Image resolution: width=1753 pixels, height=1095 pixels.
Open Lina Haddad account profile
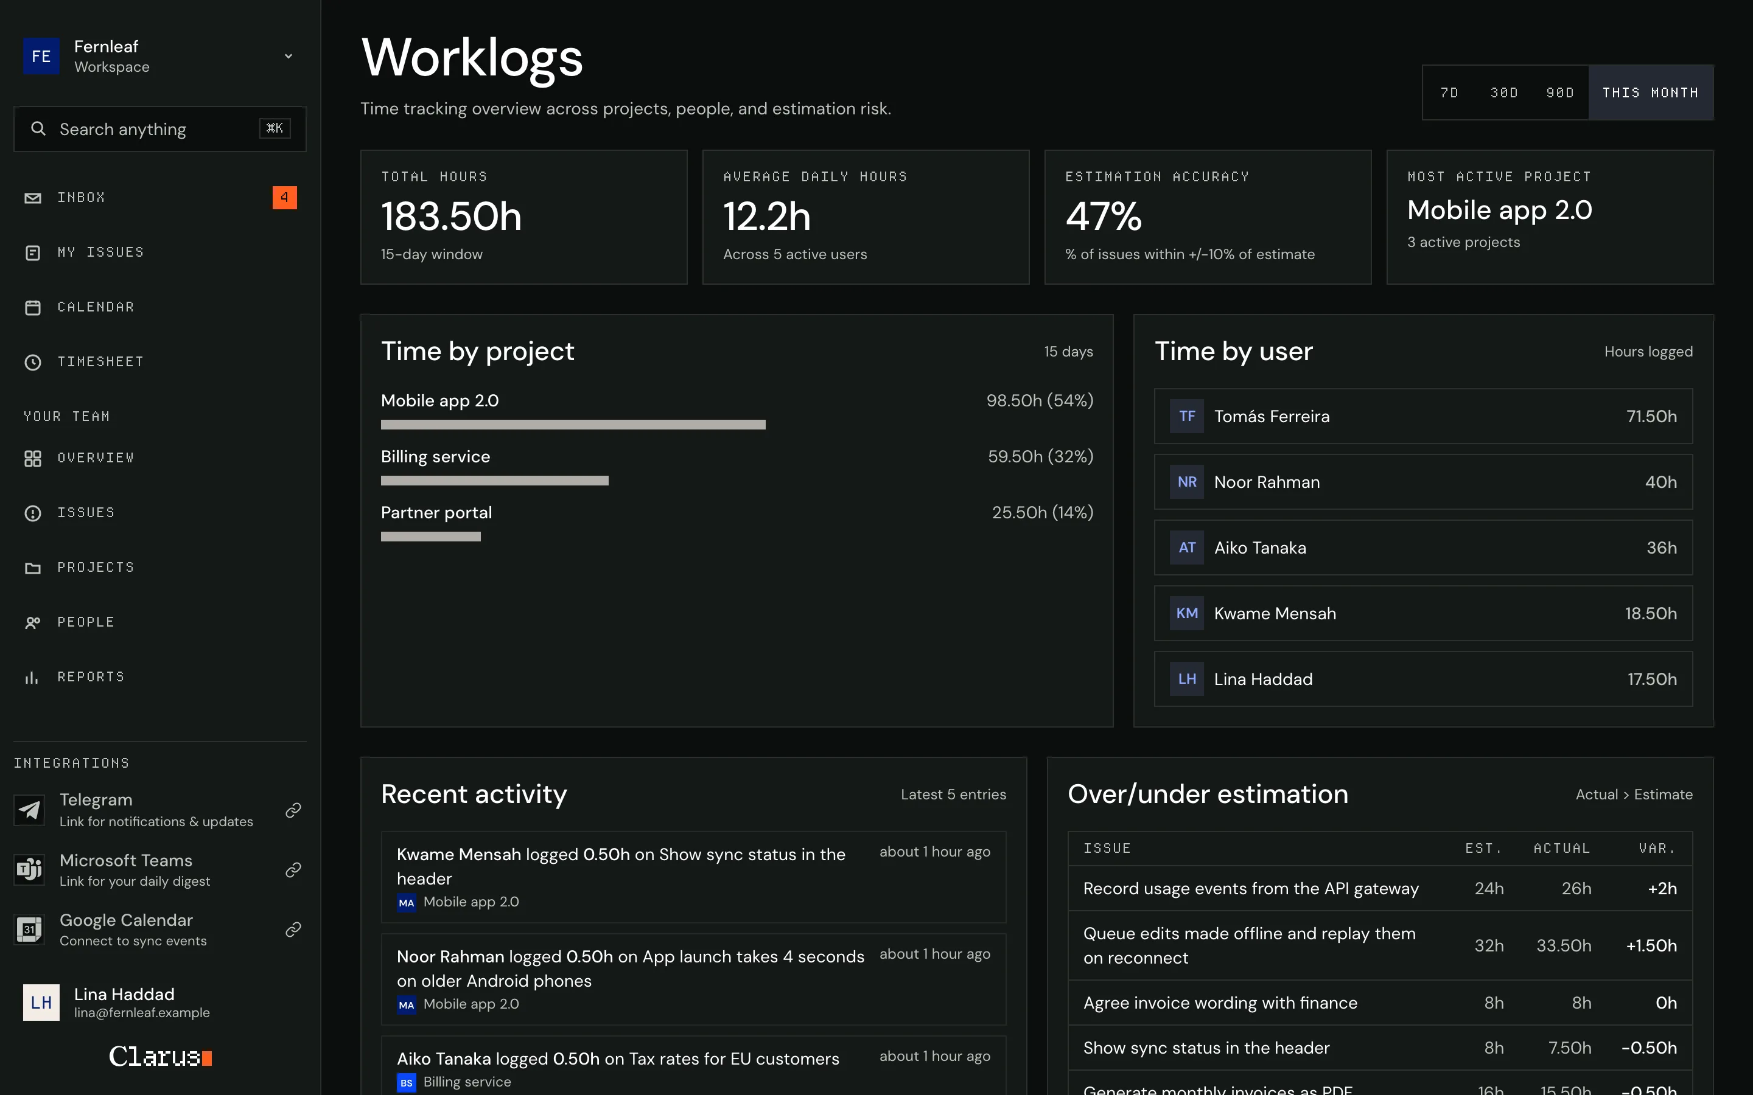pyautogui.click(x=160, y=1003)
